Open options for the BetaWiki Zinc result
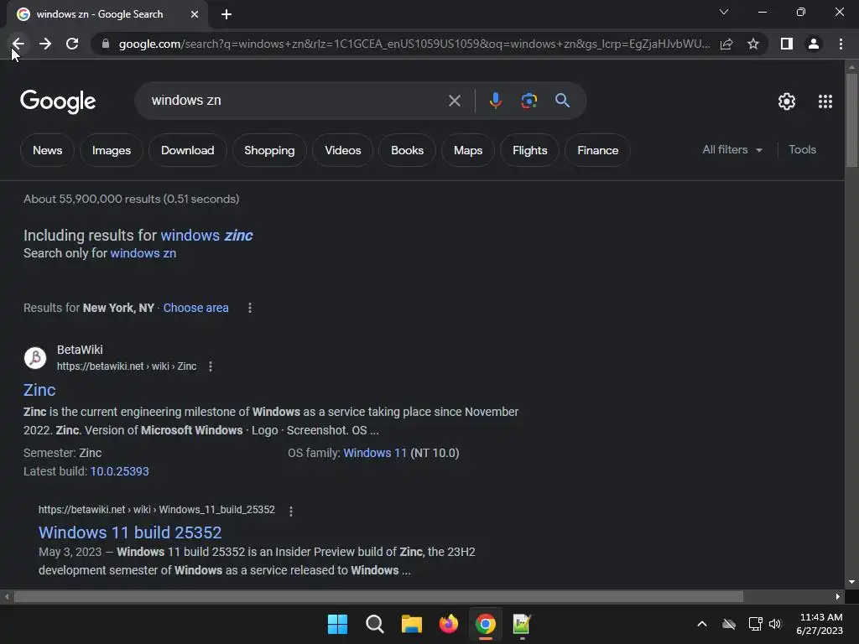This screenshot has width=859, height=644. 211,366
